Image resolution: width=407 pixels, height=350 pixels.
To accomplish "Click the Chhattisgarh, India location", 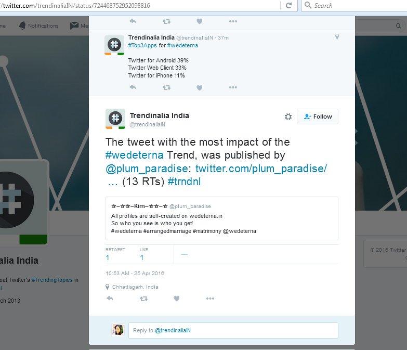I will [135, 287].
